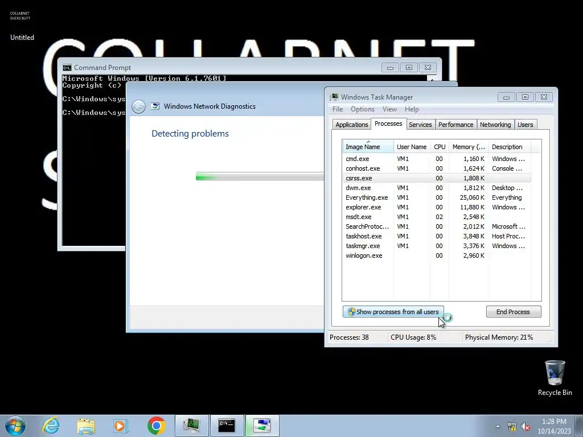Viewport: 583px width, 437px height.
Task: Select the explorer.exe process row
Action: [437, 207]
